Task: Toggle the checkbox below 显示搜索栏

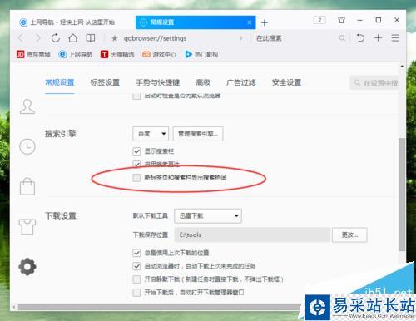Action: [x=136, y=164]
